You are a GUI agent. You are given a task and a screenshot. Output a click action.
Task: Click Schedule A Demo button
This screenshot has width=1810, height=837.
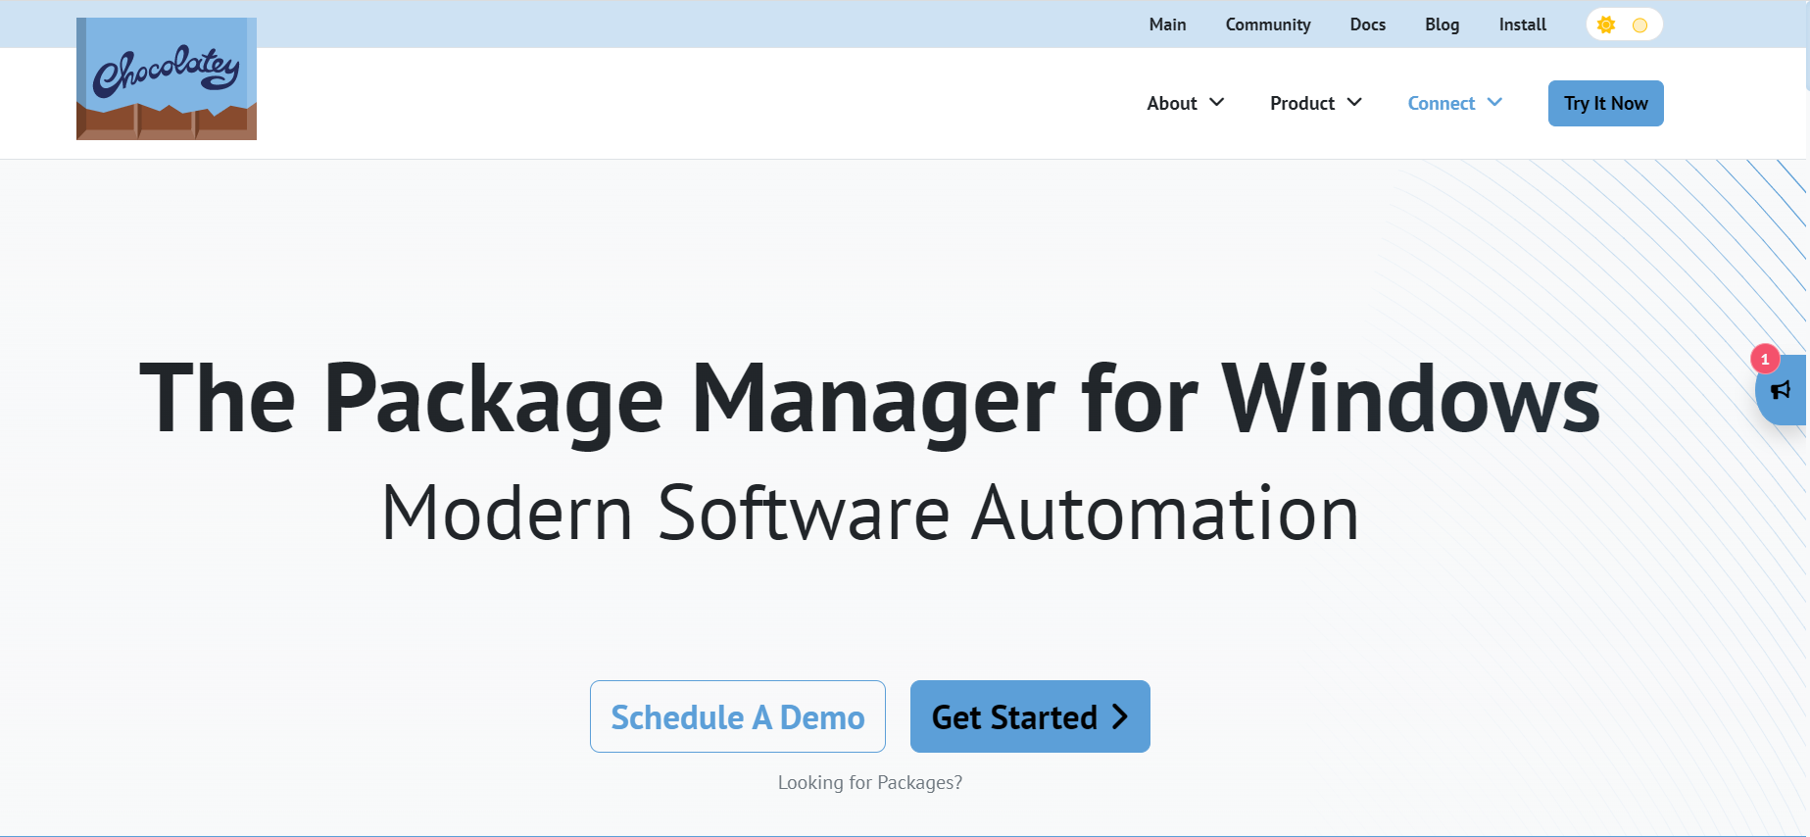pyautogui.click(x=738, y=716)
